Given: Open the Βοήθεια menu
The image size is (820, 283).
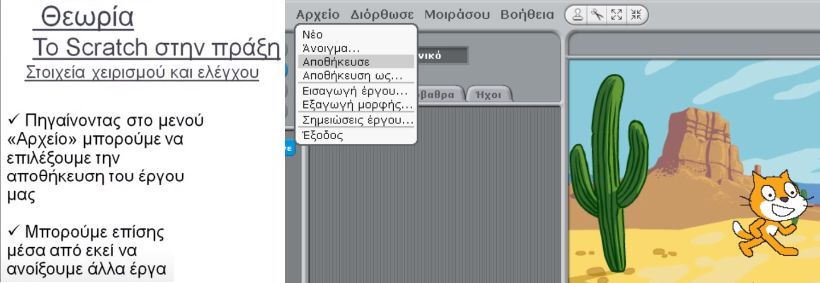Looking at the screenshot, I should click(527, 15).
